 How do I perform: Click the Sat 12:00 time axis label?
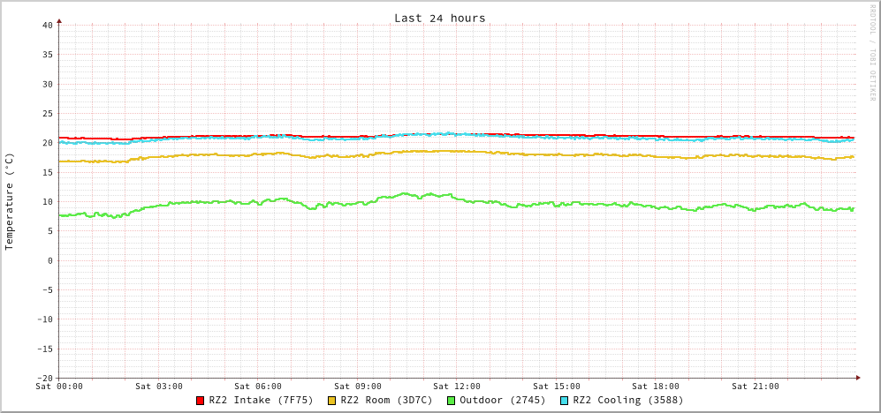pos(457,386)
